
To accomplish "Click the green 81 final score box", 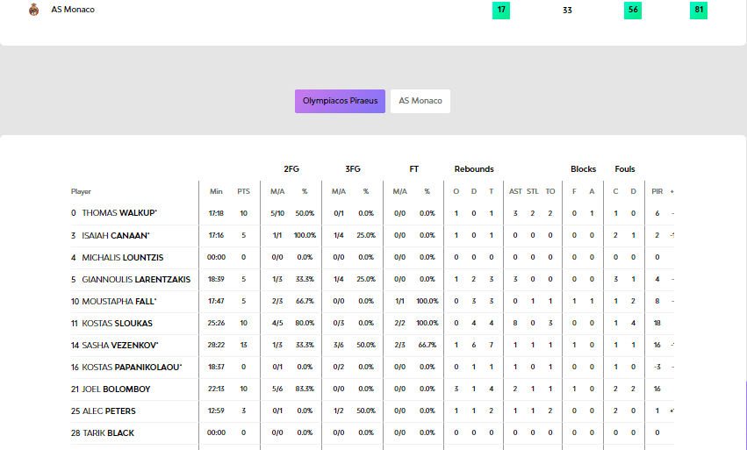I will tap(699, 11).
